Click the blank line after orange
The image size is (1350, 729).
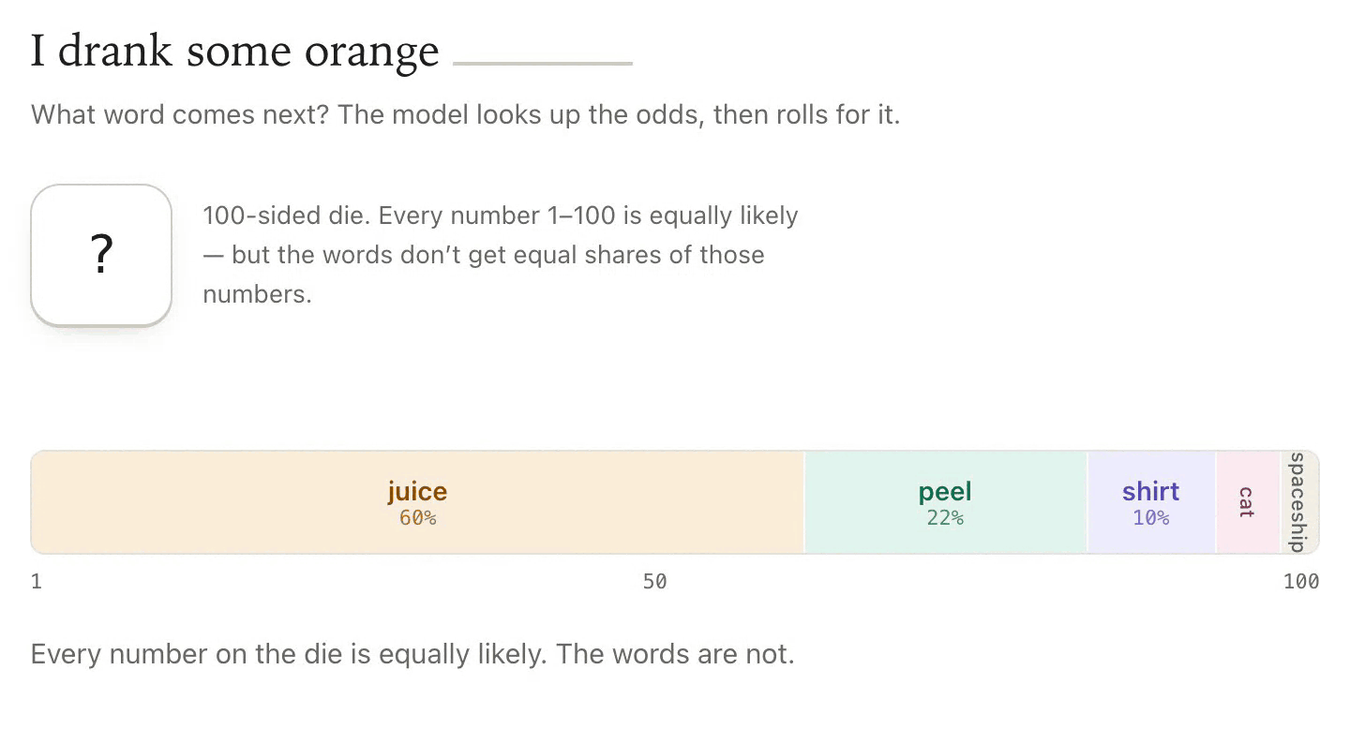[543, 63]
